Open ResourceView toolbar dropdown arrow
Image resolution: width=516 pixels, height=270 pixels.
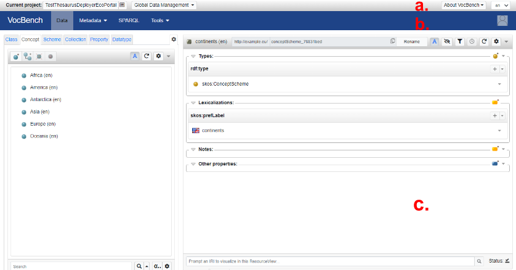point(507,42)
